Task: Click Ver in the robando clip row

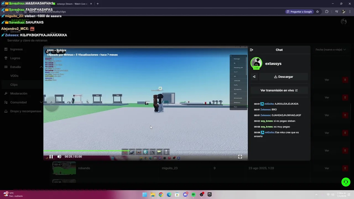Action: pos(327,168)
